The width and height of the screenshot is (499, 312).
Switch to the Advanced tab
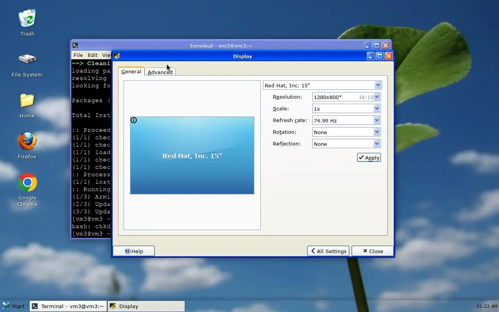point(160,72)
